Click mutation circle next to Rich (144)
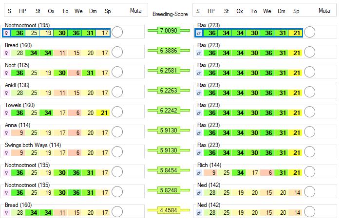This screenshot has height=224, width=344. 309,172
